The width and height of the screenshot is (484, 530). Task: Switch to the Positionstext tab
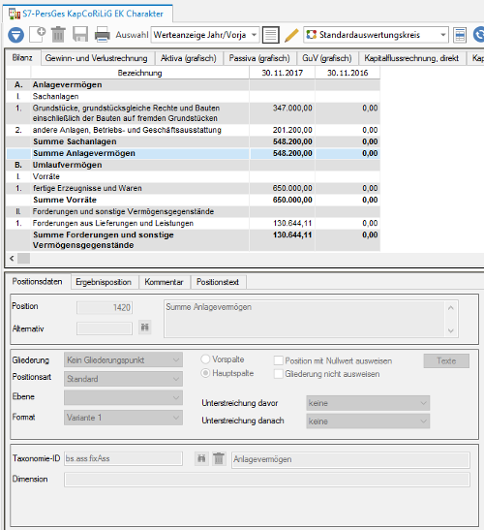[x=218, y=282]
